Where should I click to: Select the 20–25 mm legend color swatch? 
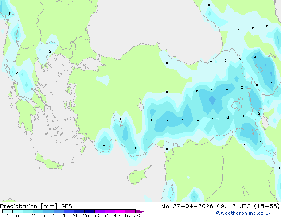coord(79,211)
